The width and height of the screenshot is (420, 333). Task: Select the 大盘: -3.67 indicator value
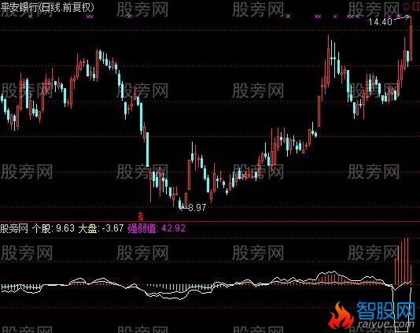tap(101, 228)
